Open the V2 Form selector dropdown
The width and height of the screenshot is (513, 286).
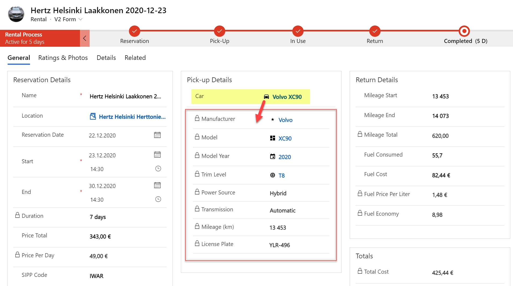click(x=68, y=19)
